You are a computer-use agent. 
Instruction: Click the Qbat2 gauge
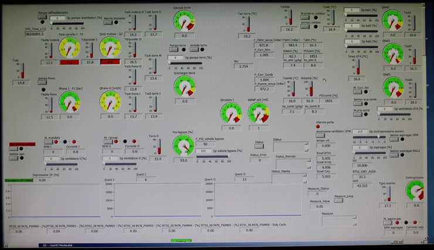point(393,54)
